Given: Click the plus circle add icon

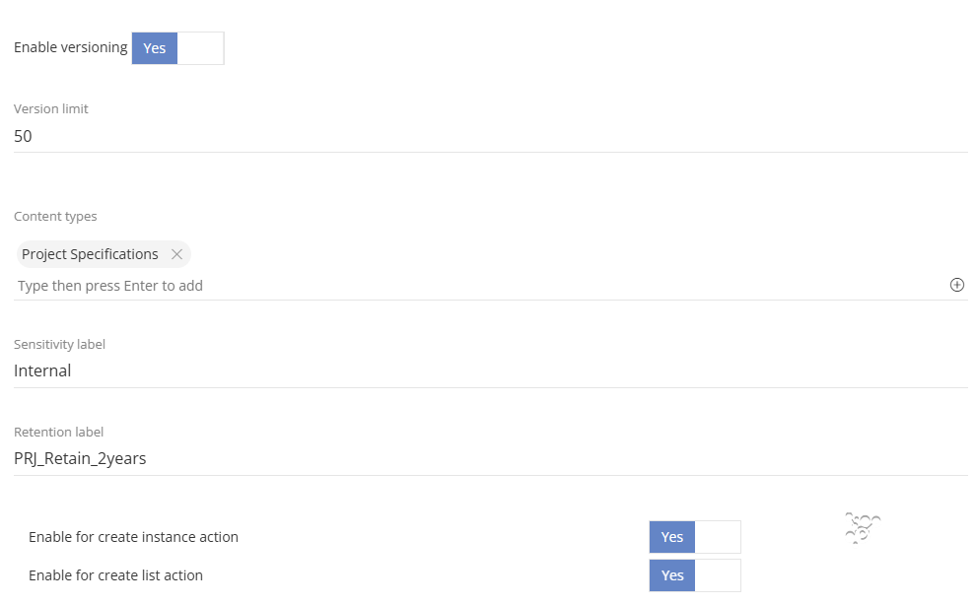Looking at the screenshot, I should tap(957, 285).
